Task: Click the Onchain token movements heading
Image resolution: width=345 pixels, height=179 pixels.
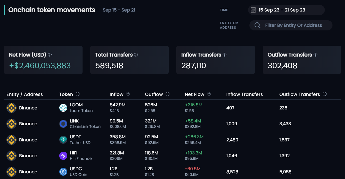Action: point(52,10)
